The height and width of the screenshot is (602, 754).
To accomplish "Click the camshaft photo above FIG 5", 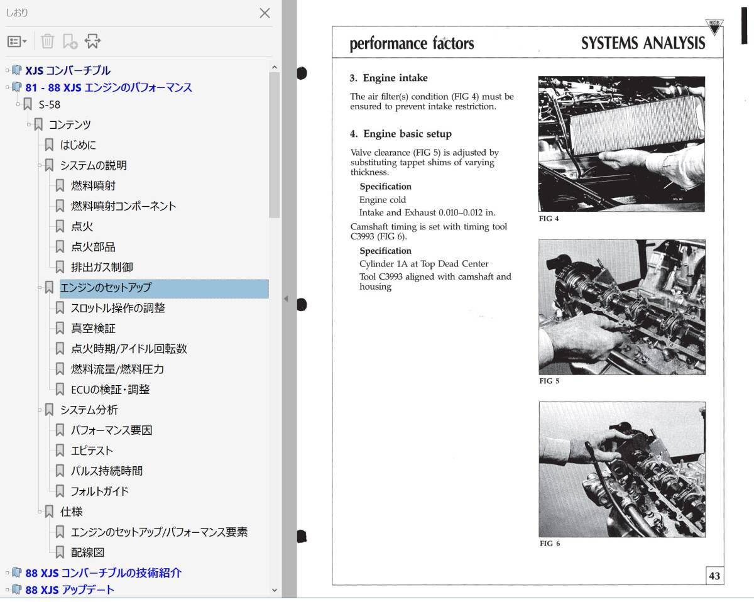I will pos(622,307).
